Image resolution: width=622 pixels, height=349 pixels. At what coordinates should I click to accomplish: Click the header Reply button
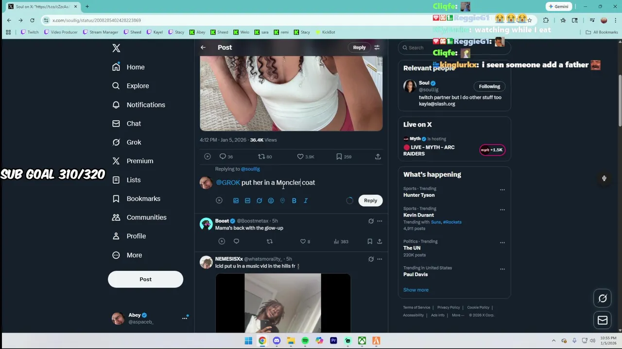[359, 48]
